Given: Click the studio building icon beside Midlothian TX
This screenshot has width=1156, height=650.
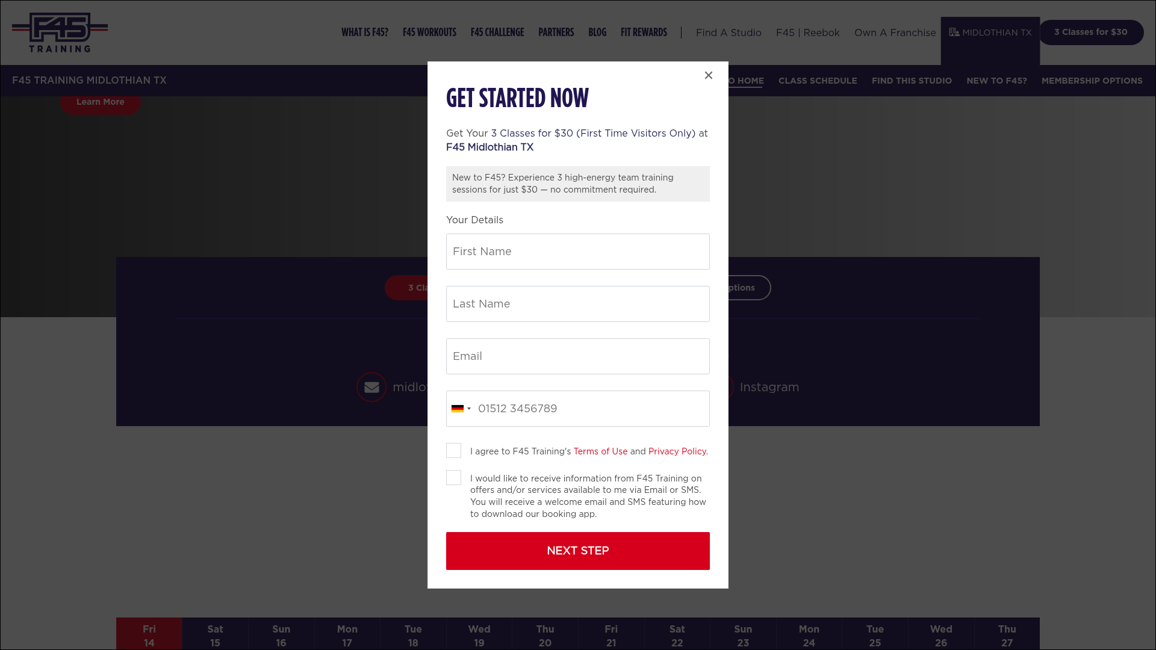Looking at the screenshot, I should (954, 32).
